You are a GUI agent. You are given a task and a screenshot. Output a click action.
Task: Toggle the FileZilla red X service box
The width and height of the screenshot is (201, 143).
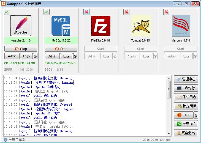pyautogui.click(x=86, y=12)
